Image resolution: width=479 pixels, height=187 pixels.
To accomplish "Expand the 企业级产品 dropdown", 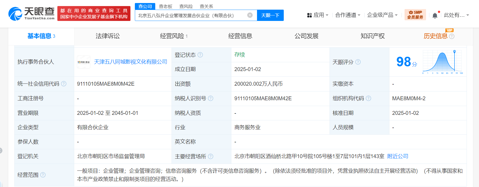I will 382,15.
